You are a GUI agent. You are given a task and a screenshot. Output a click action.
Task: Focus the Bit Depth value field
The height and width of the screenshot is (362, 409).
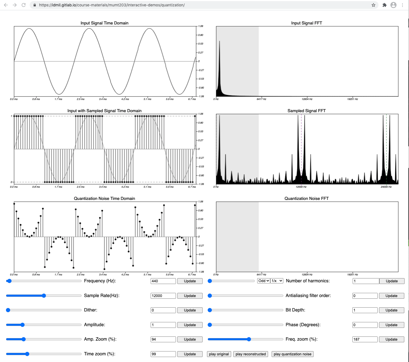365,310
